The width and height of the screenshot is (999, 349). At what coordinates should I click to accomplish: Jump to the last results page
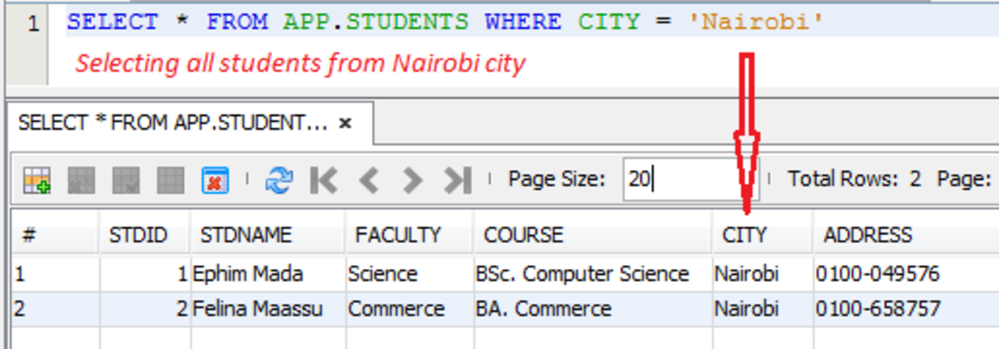point(457,179)
